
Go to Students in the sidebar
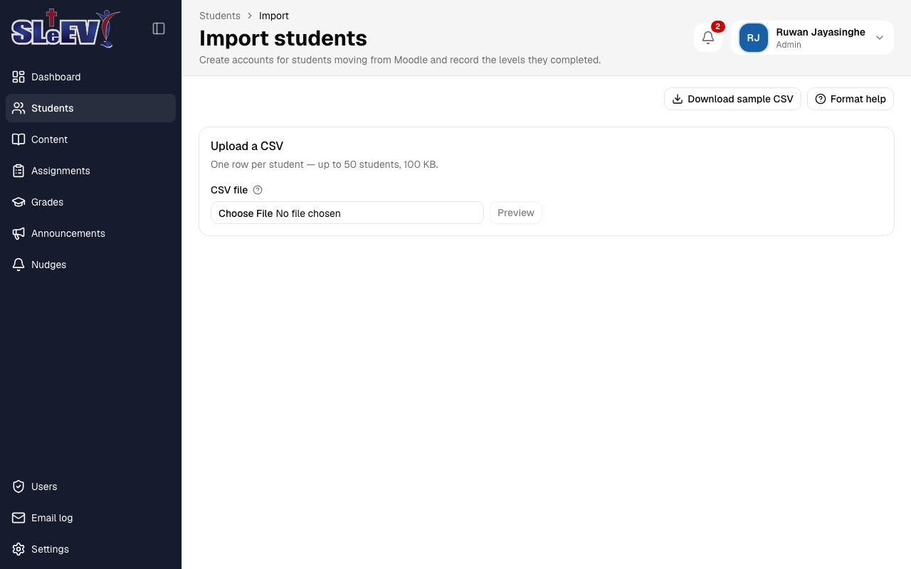[90, 108]
